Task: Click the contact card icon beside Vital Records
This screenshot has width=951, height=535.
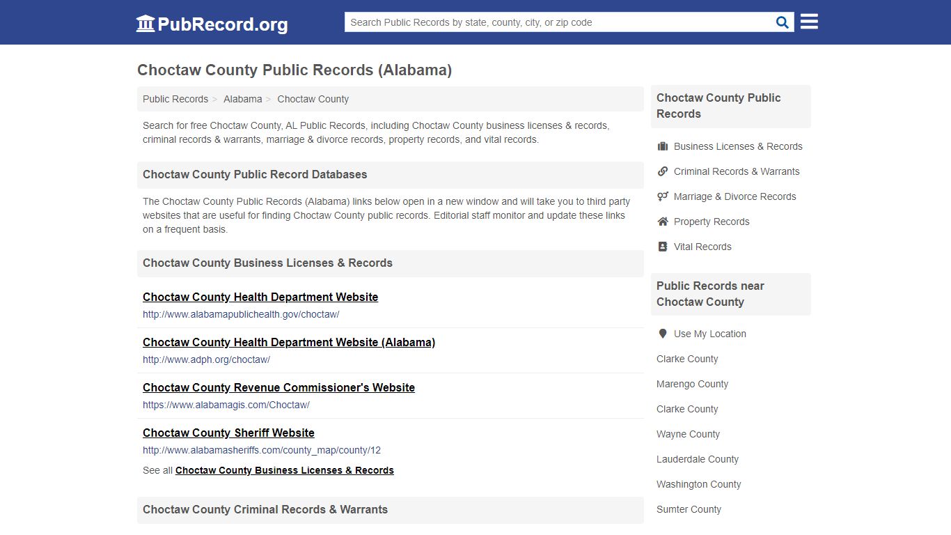Action: (663, 247)
